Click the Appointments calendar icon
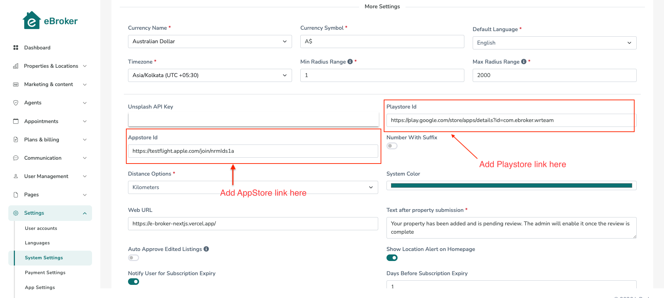Viewport: 664px width, 298px height. point(16,121)
